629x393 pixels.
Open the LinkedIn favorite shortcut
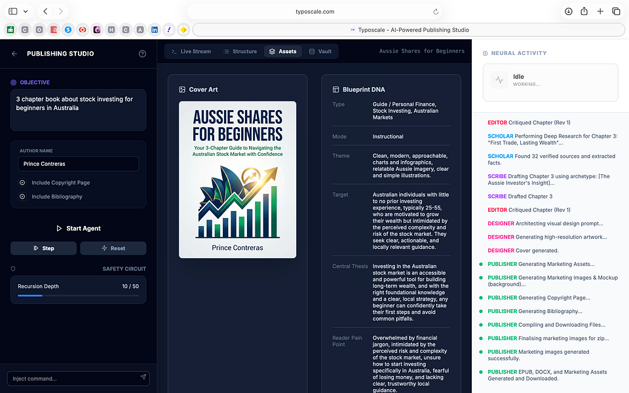pos(155,29)
